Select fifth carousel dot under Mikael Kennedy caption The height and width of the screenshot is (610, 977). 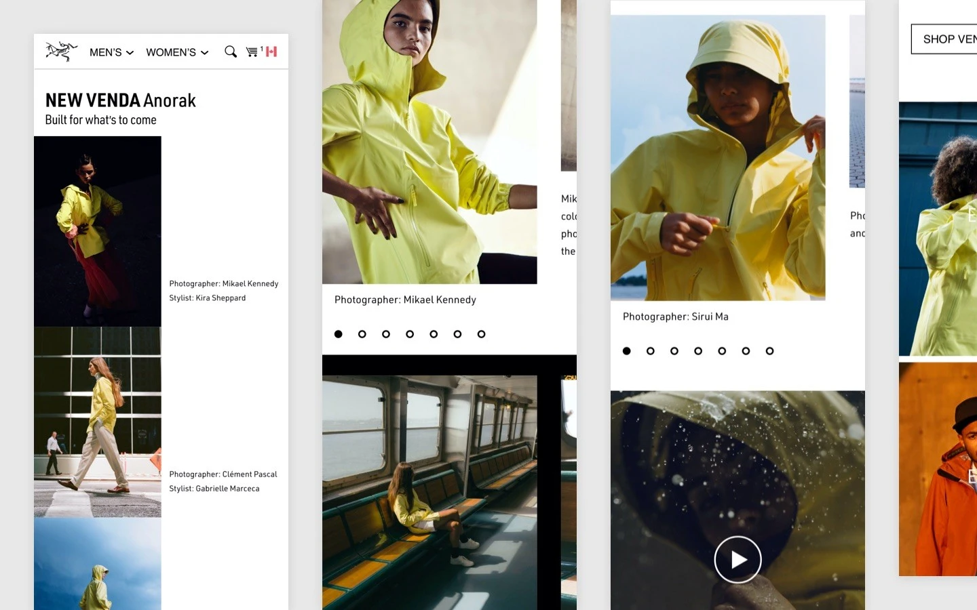434,334
